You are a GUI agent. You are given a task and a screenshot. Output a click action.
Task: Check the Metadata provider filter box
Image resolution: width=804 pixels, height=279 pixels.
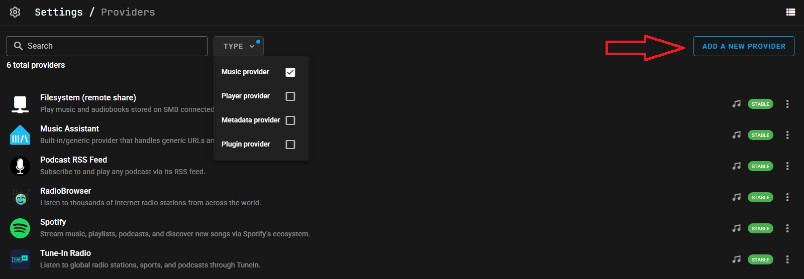pos(290,120)
